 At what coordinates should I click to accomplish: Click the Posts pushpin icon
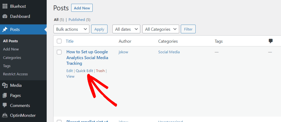point(5,29)
